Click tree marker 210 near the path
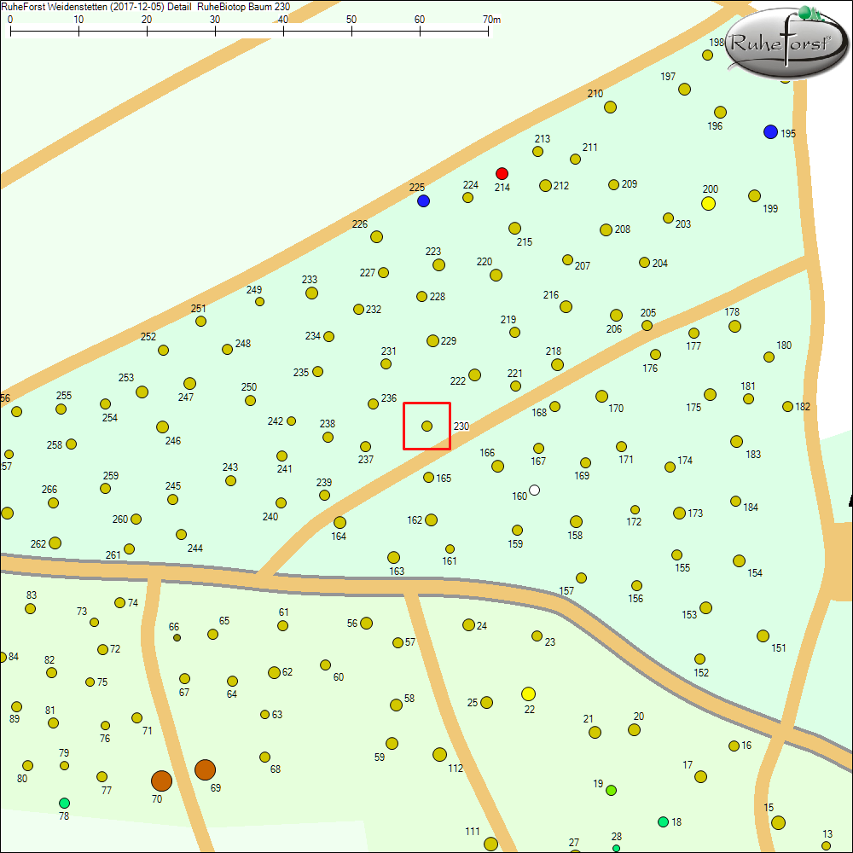Viewport: 853px width, 853px height. coord(610,107)
